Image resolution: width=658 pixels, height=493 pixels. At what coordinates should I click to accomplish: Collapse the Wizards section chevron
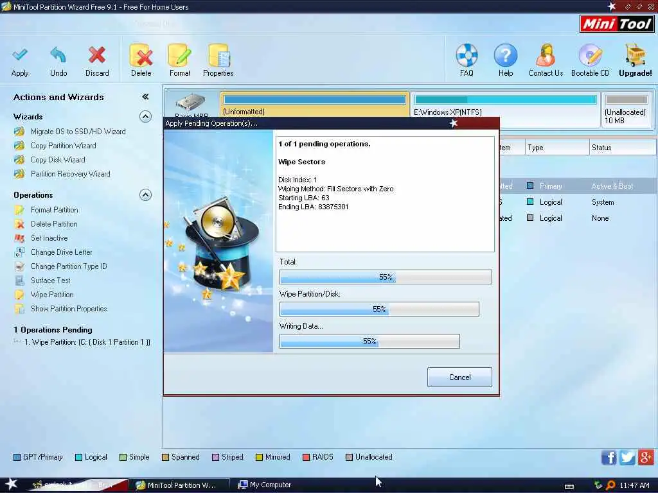click(x=145, y=117)
